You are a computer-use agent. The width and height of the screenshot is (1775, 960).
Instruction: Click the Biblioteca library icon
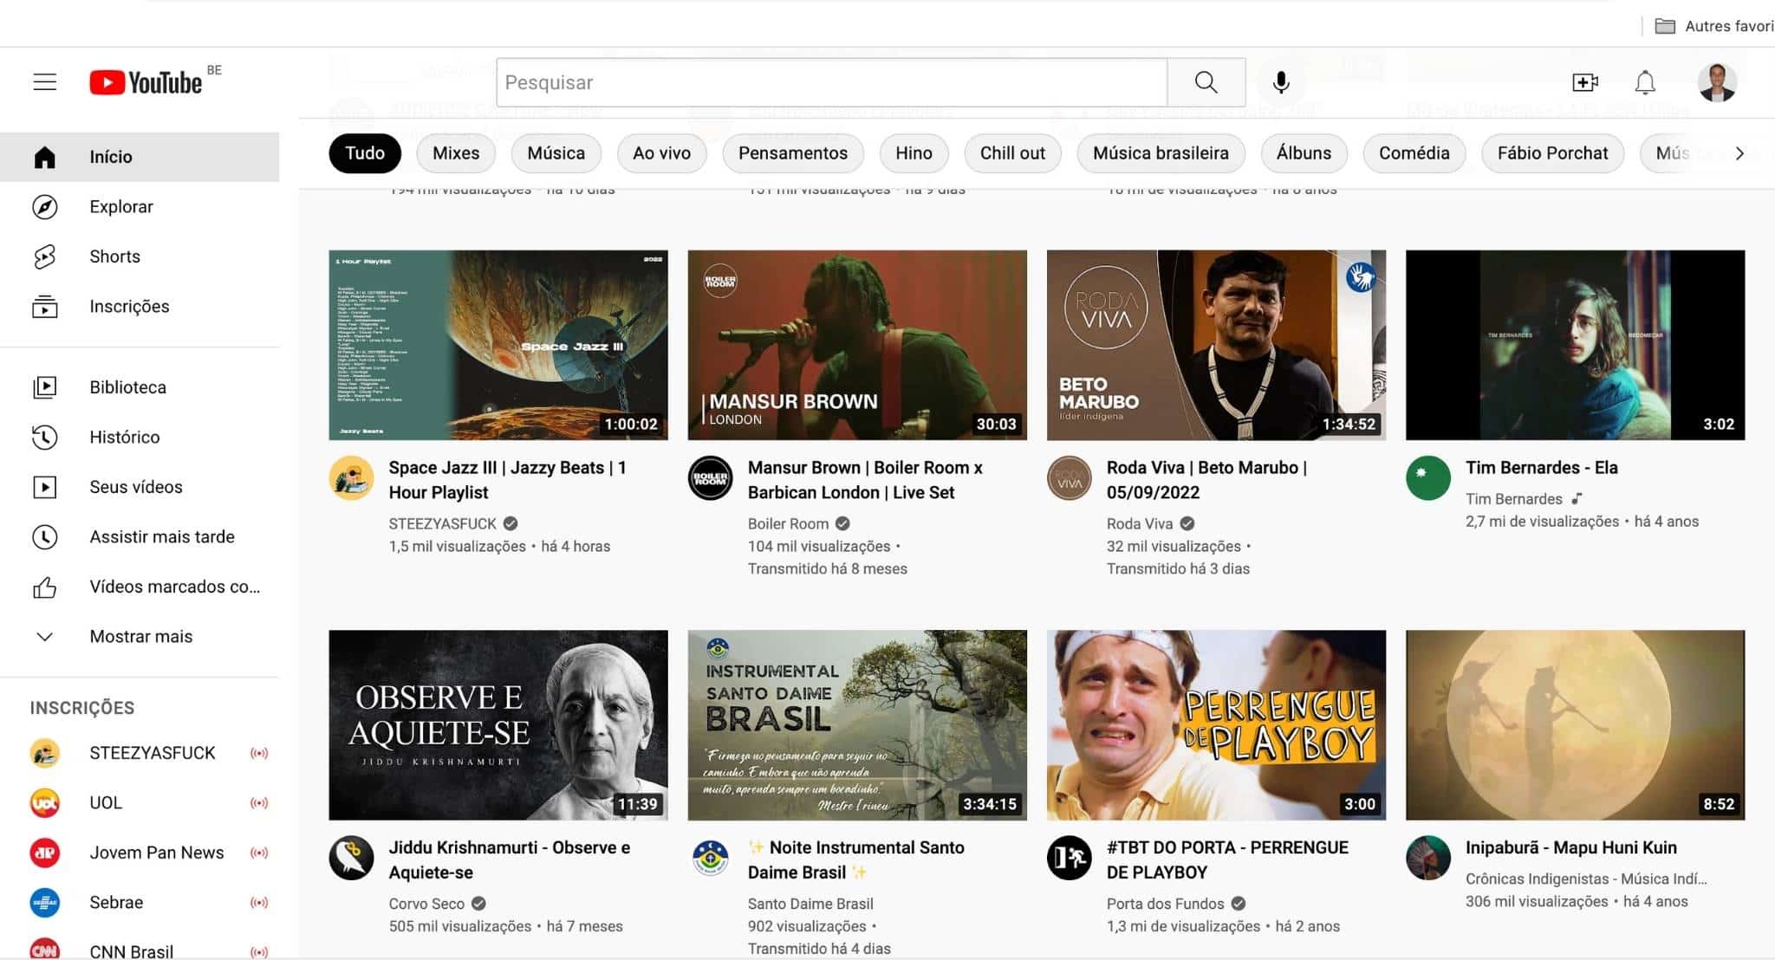[45, 387]
